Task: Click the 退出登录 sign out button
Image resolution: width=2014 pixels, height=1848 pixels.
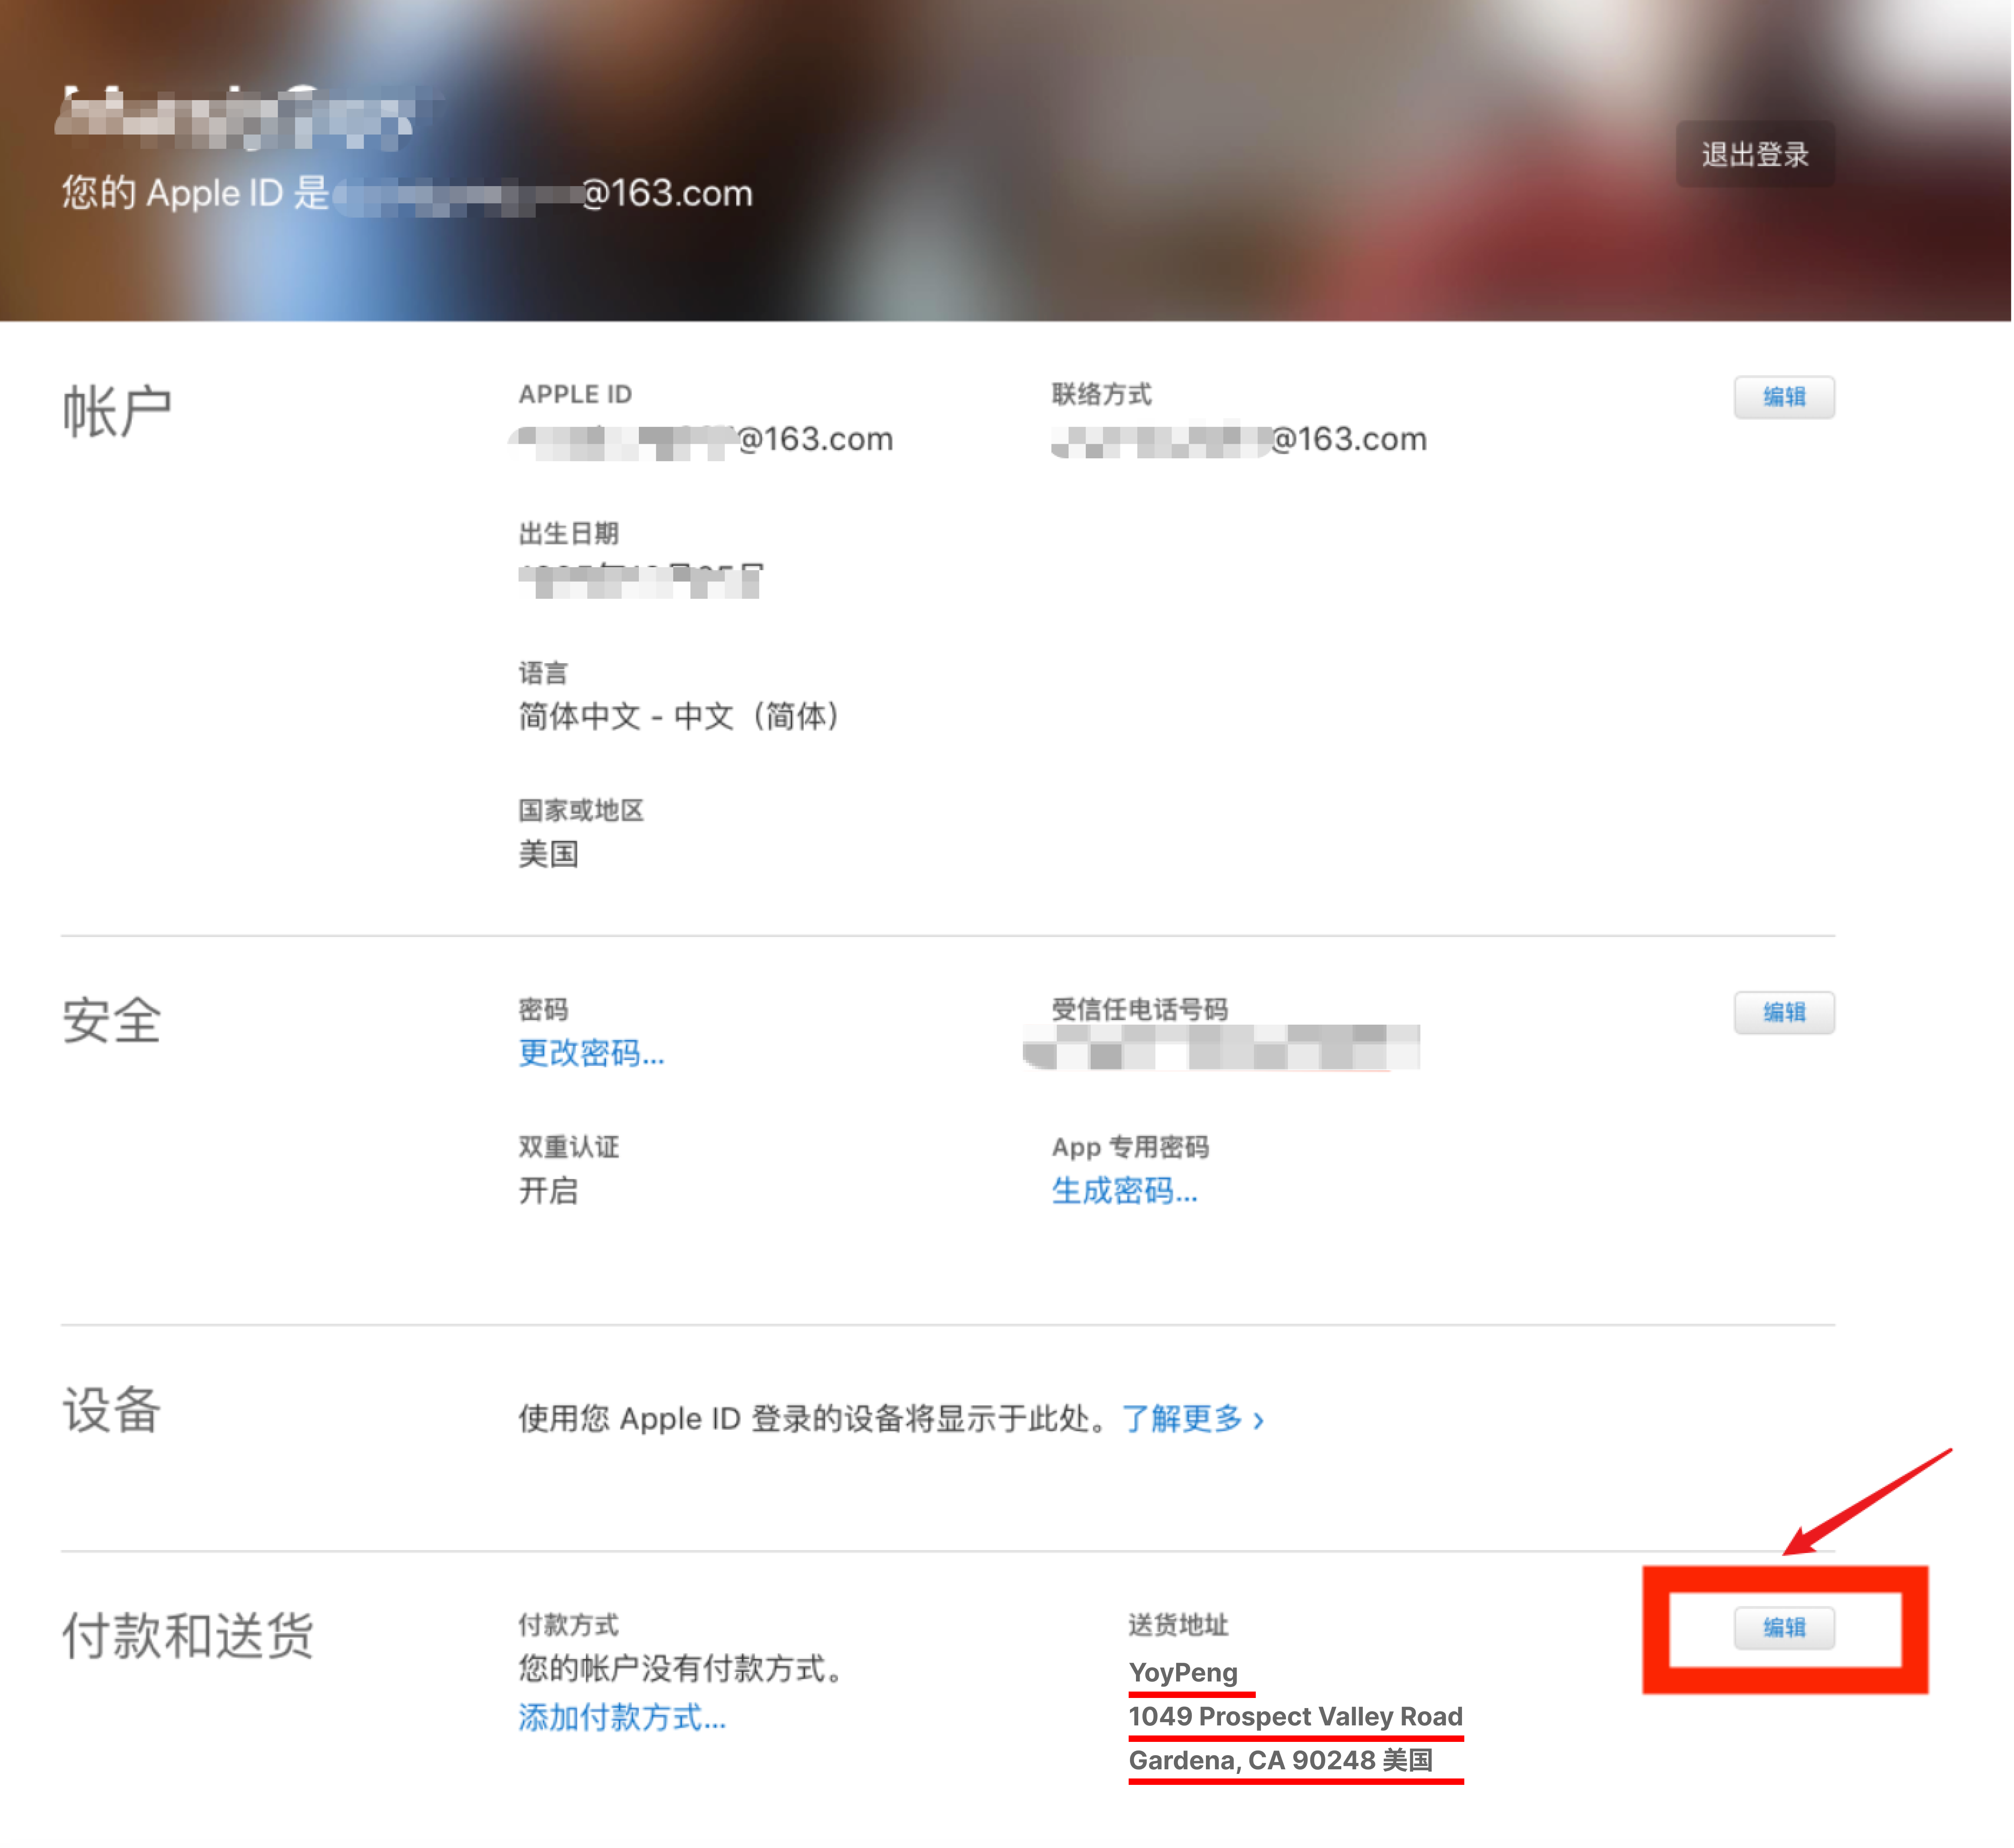Action: coord(1754,154)
